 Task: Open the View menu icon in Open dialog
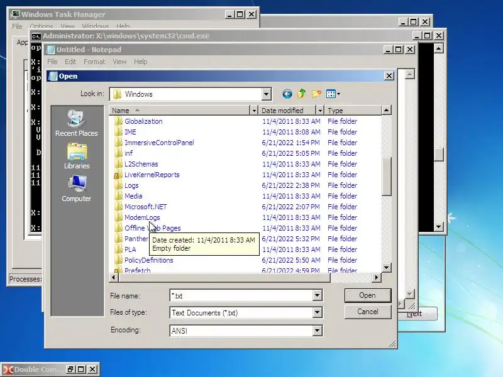(331, 94)
